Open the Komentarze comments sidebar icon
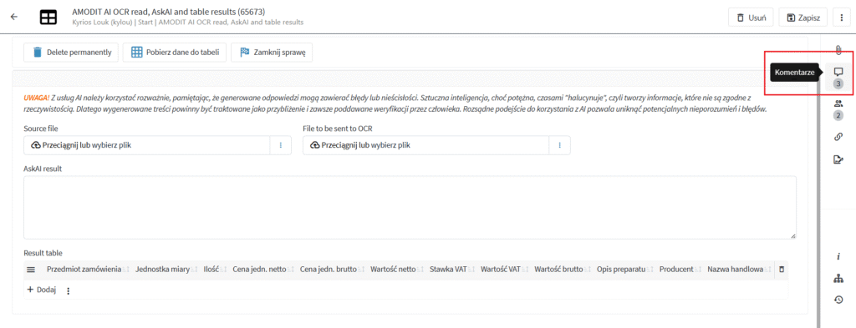 point(838,72)
